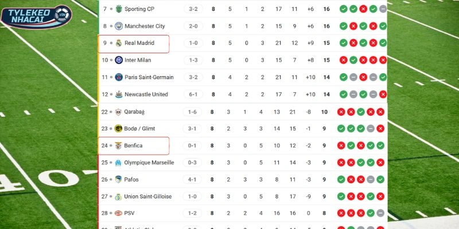Select Newcastle United's 6-1 score box
The image size is (459, 229).
[193, 94]
